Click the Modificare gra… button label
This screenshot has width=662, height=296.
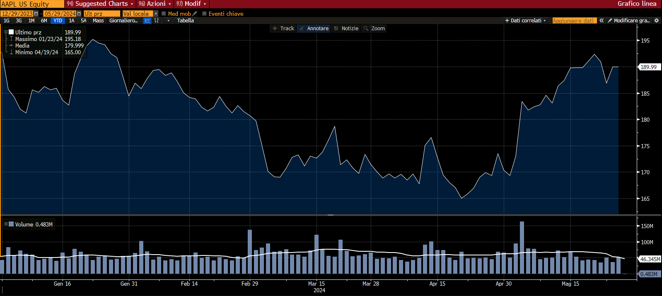[632, 20]
